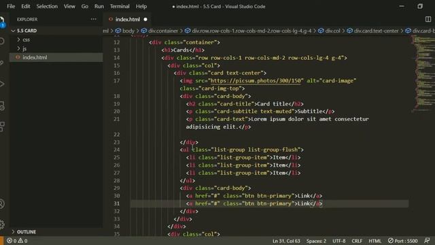The width and height of the screenshot is (435, 245).
Task: Open the Extensions activity bar icon
Action: (2, 126)
